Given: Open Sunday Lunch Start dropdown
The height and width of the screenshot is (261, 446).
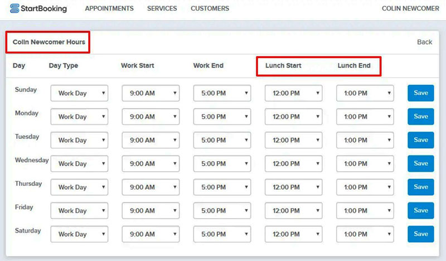Looking at the screenshot, I should [x=294, y=93].
